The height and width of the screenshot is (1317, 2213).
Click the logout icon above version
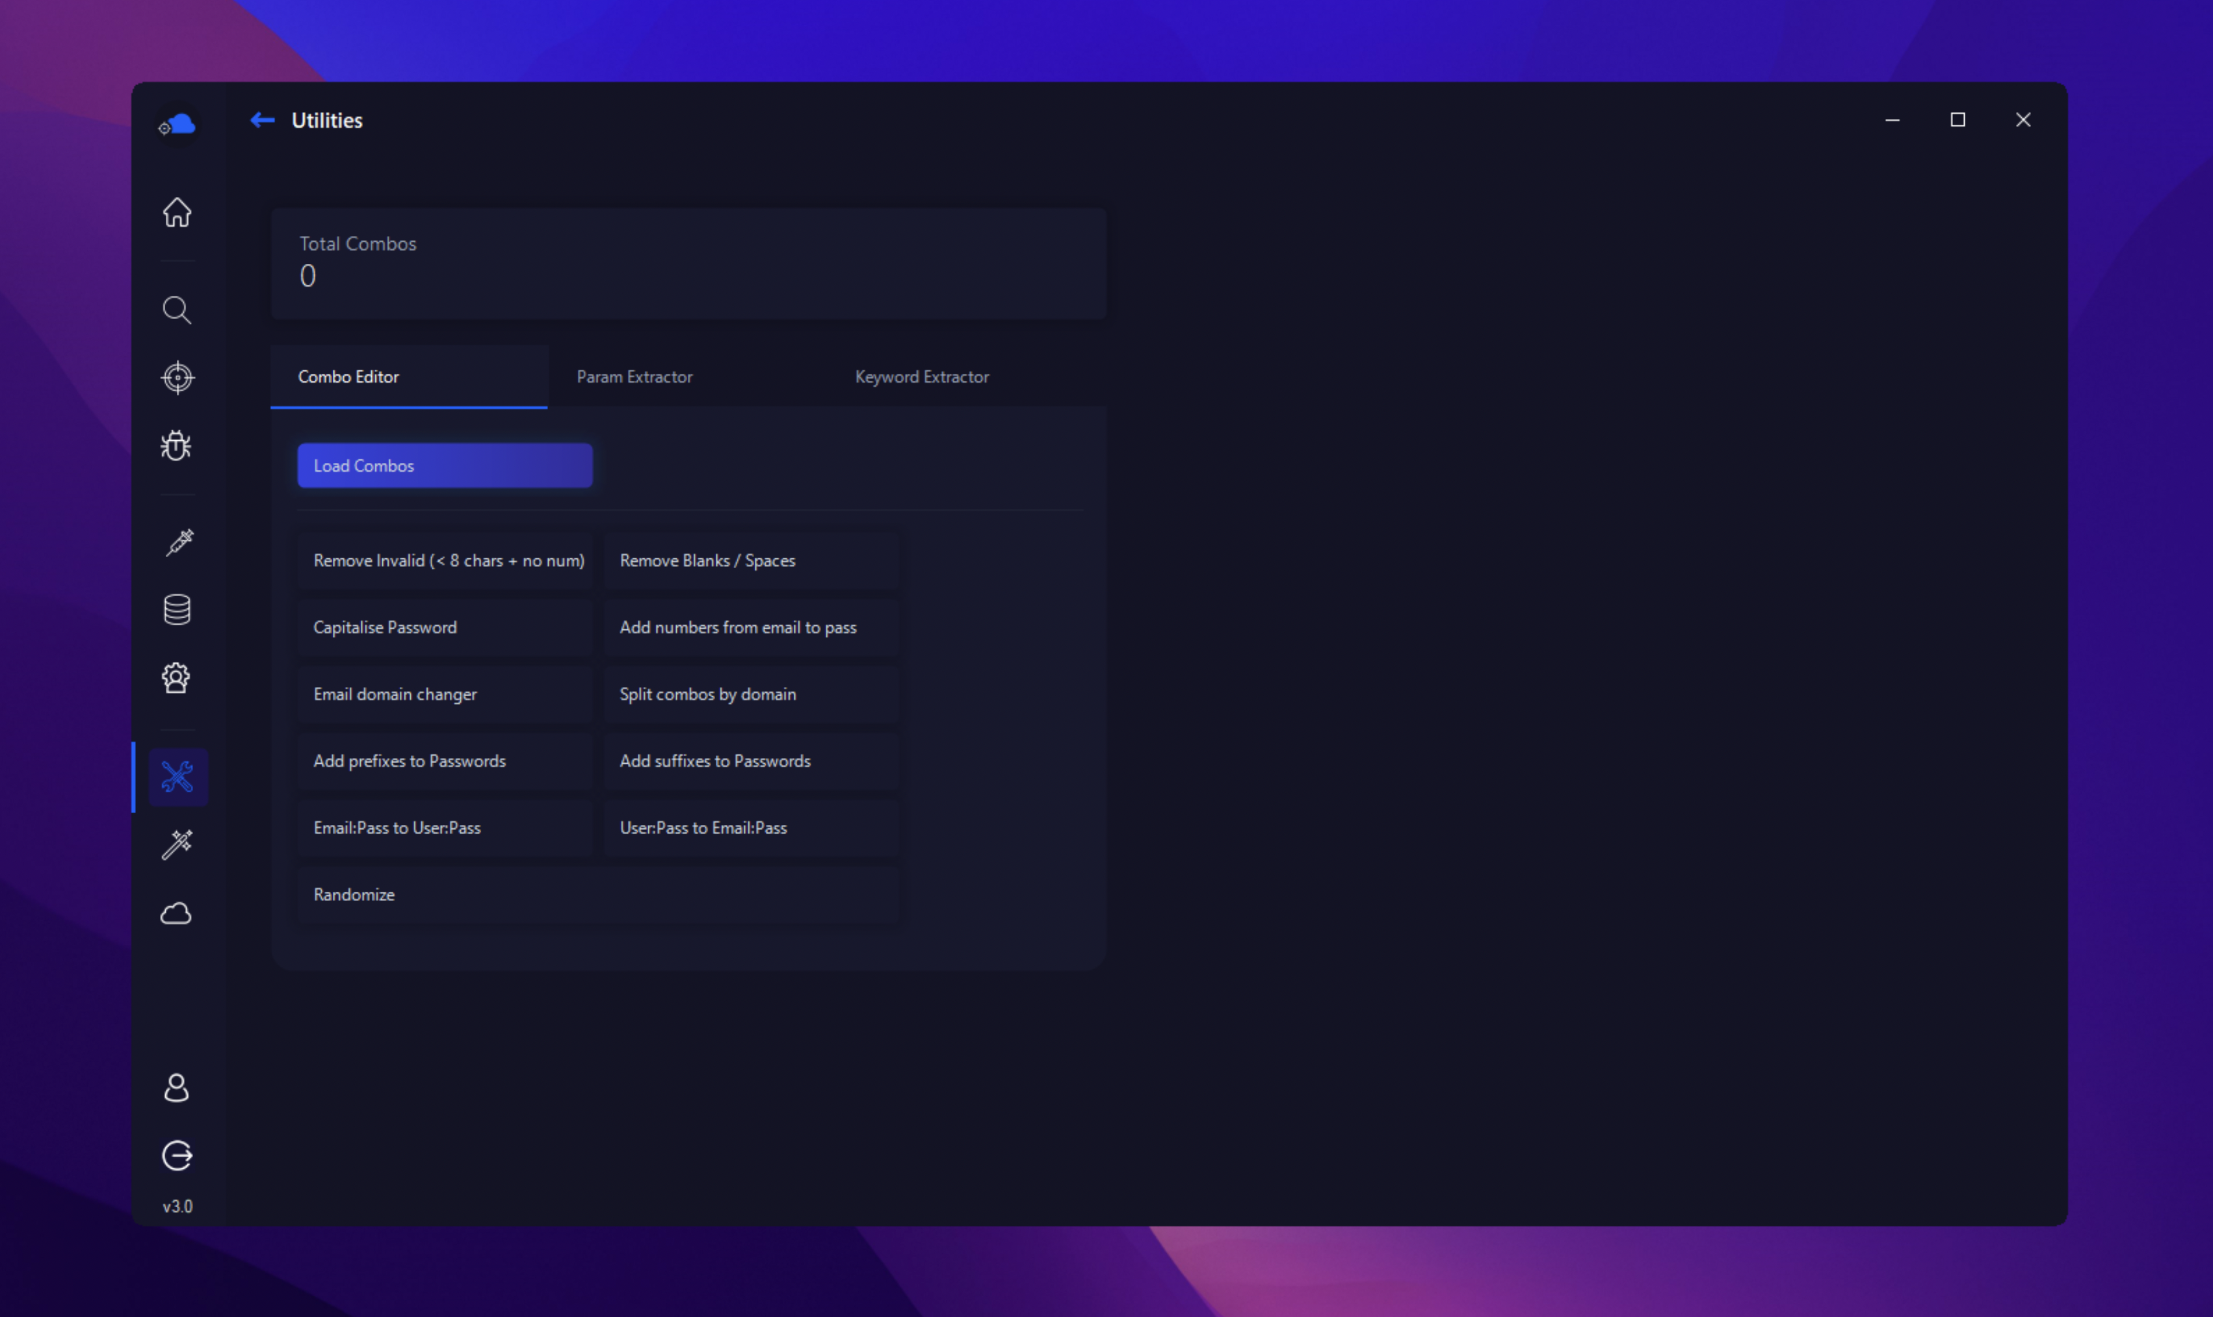pos(177,1156)
